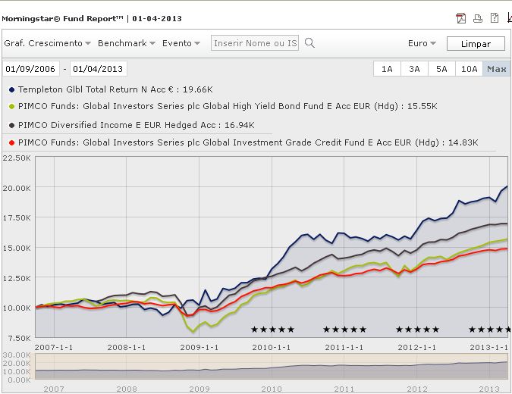512x394 pixels.
Task: Click PIMCO Diversified Income dark legend dot
Action: 11,125
